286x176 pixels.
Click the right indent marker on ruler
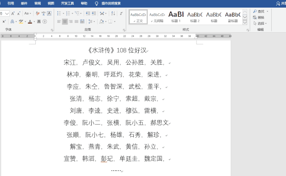196,38
